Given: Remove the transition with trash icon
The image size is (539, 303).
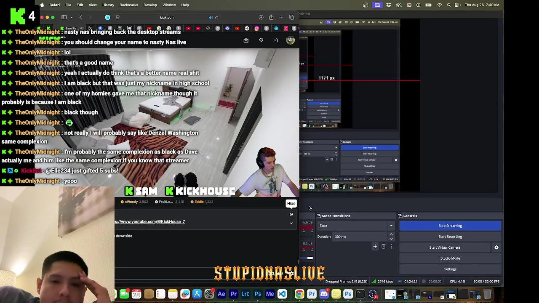Looking at the screenshot, I should 383,247.
